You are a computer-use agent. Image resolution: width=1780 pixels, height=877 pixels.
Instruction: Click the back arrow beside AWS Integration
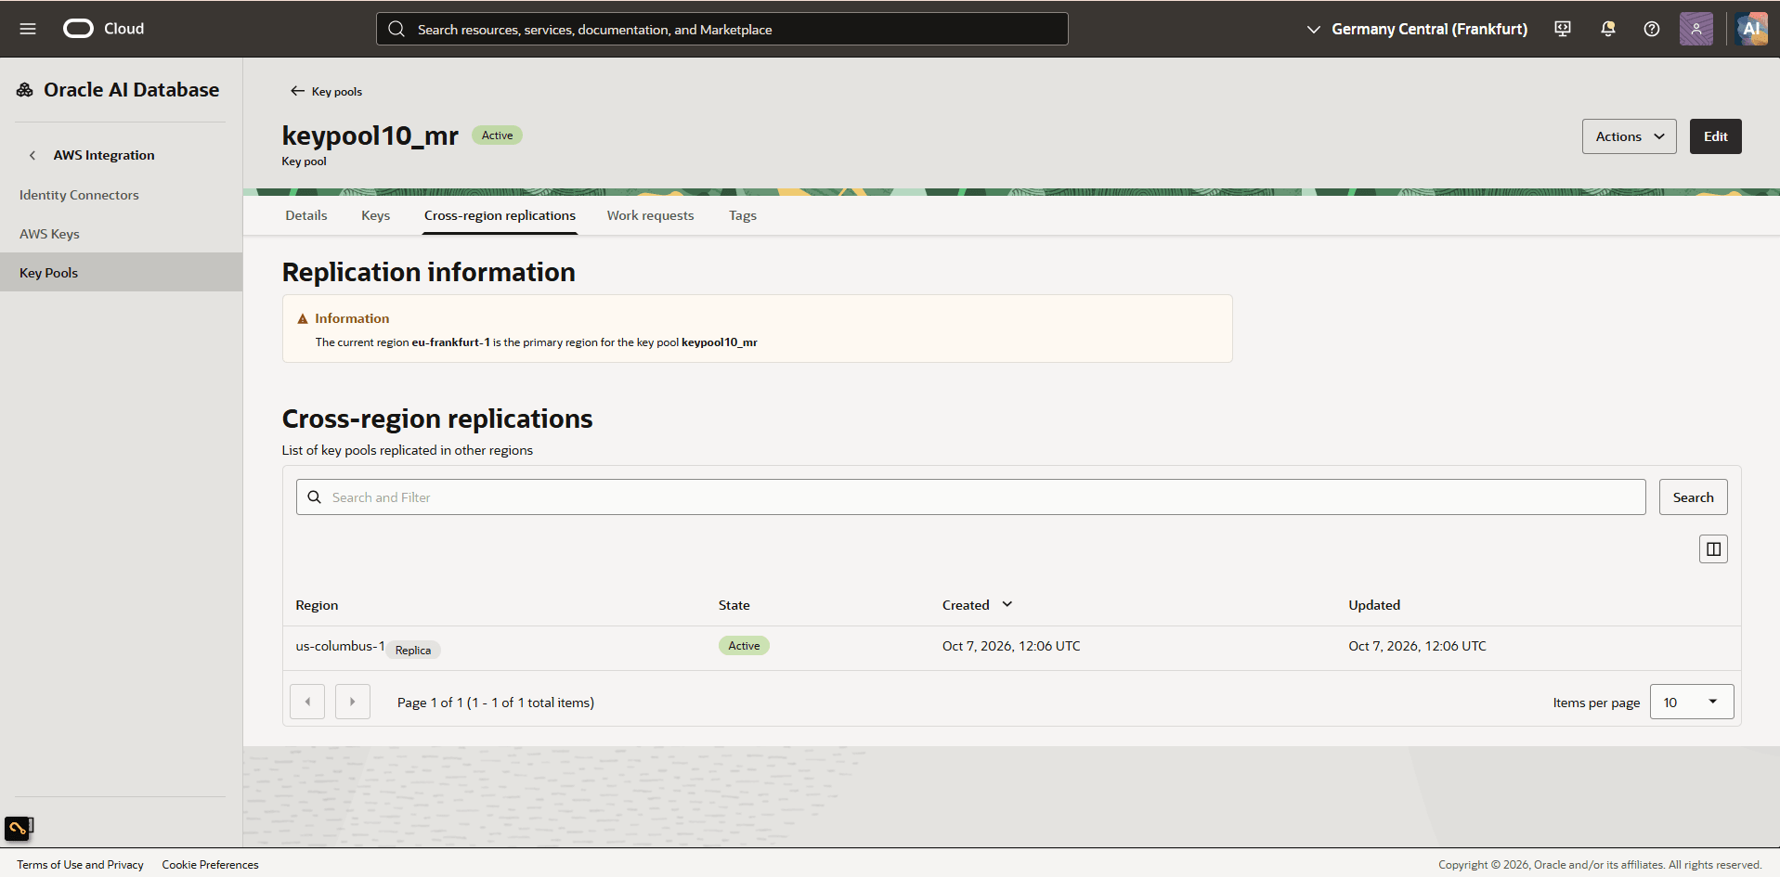[32, 155]
